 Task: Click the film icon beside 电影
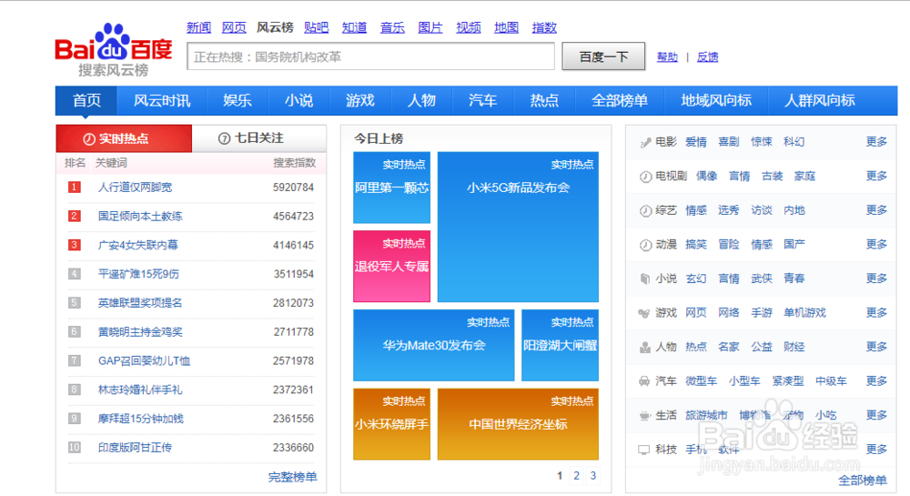pos(645,142)
